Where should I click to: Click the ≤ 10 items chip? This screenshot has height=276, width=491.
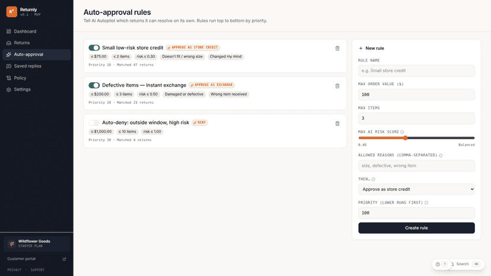coord(127,131)
